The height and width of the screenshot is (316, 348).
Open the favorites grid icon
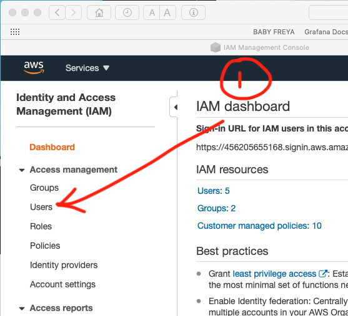pos(15,32)
